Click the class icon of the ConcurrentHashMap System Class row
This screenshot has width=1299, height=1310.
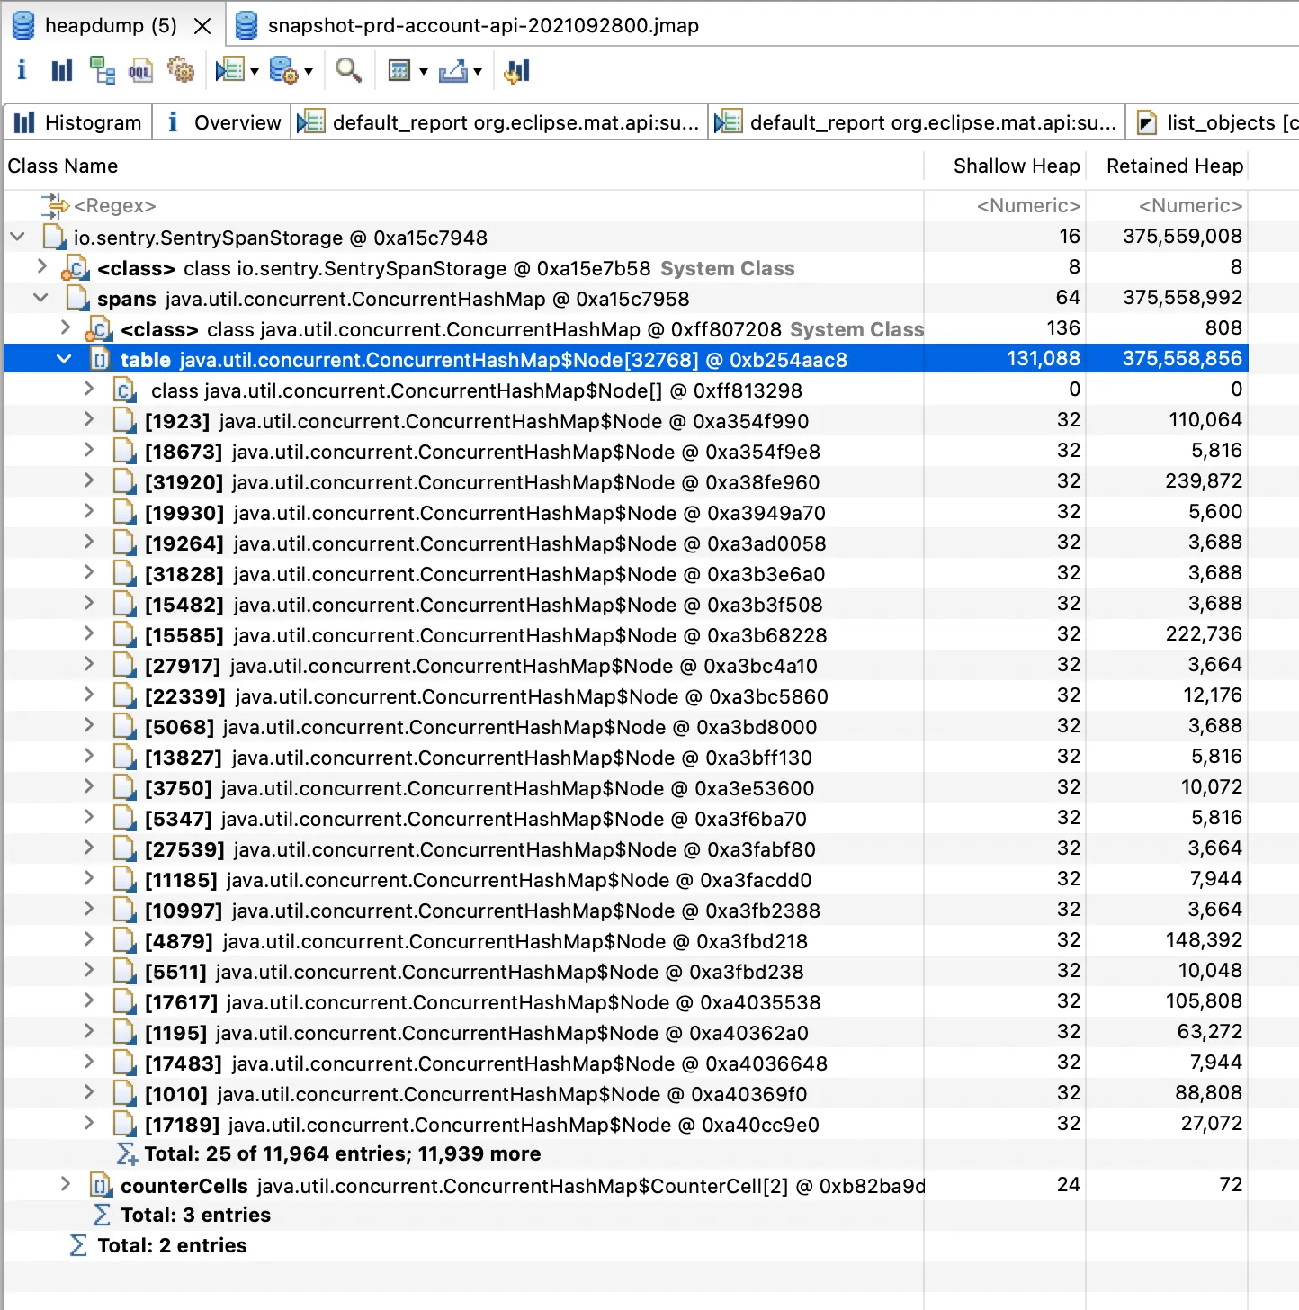click(98, 329)
